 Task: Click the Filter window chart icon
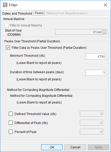pos(5,5)
